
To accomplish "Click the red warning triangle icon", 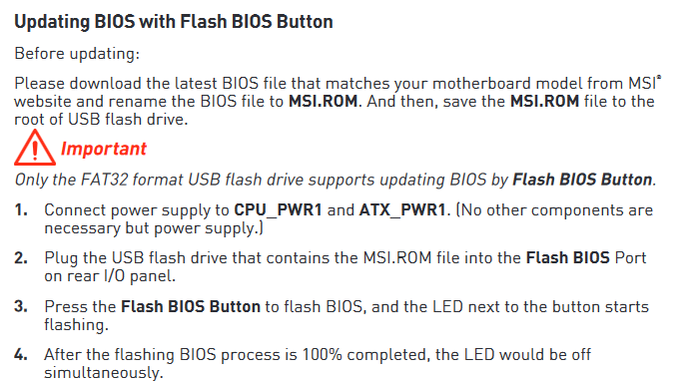I will pos(35,148).
